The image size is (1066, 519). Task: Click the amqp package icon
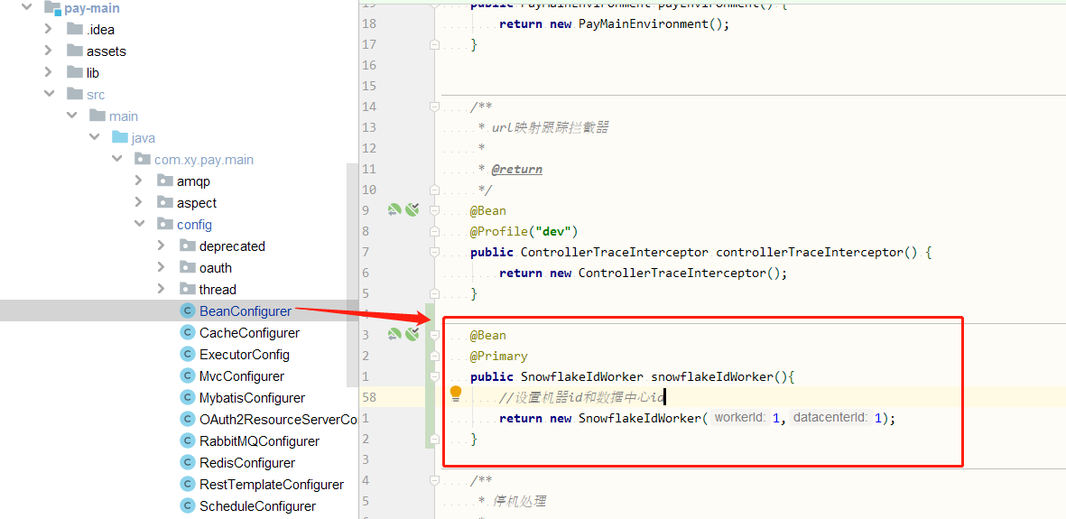[165, 181]
